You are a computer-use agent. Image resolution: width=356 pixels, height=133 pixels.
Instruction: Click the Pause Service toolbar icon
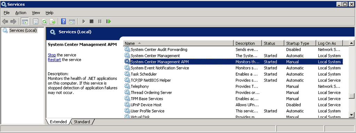click(100, 22)
